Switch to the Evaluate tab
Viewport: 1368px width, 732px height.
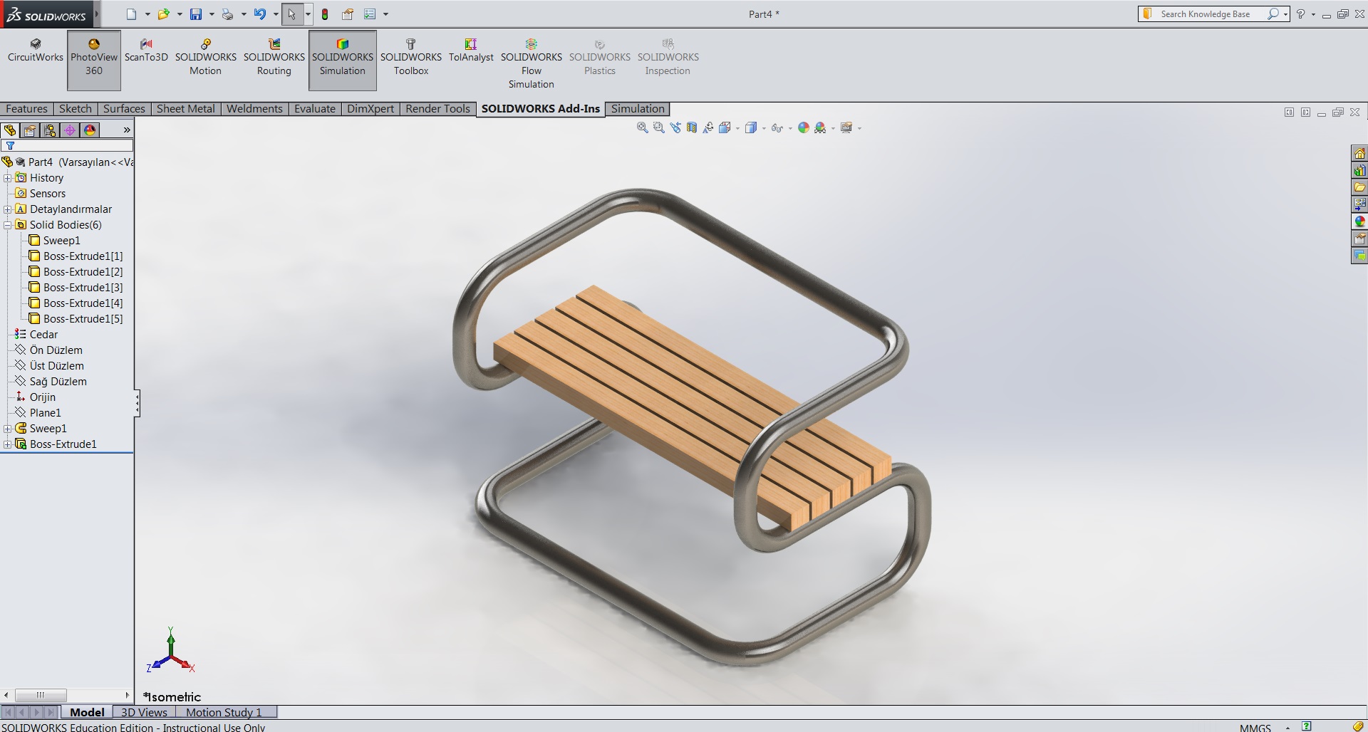coord(315,109)
